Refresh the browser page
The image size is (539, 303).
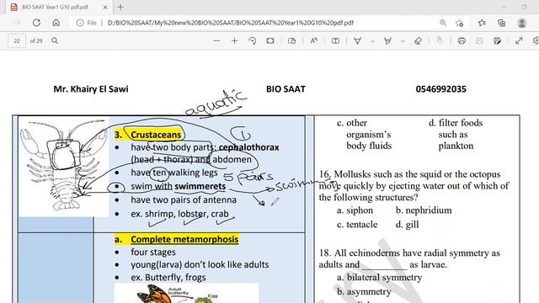[36, 23]
